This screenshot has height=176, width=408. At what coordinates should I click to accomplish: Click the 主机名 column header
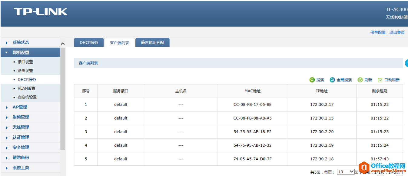(181, 91)
